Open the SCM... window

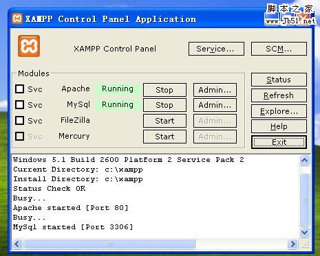click(x=279, y=49)
